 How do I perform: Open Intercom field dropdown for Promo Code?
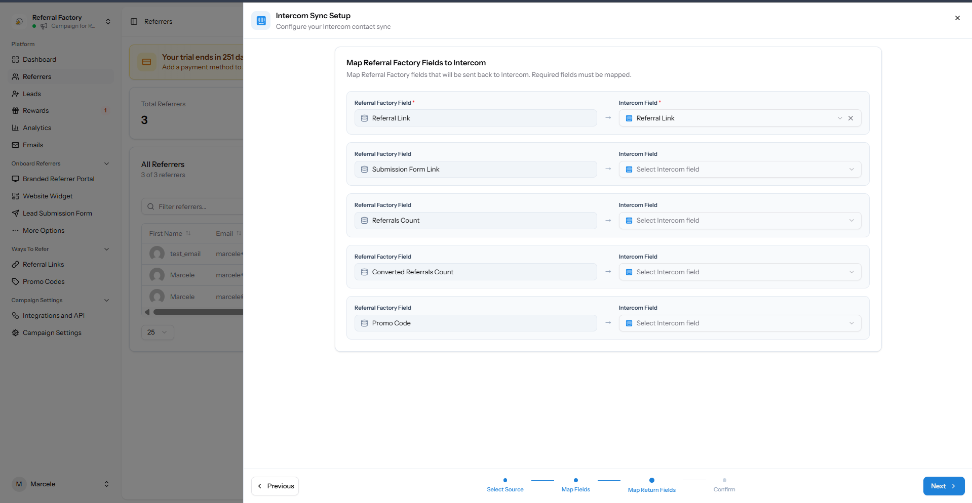pos(740,323)
